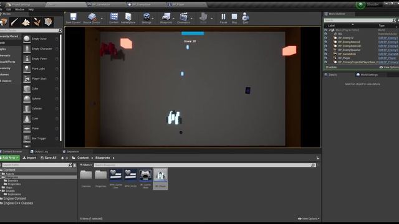399x224 pixels.
Task: Click the Blueprints toolbar icon
Action: point(166,18)
